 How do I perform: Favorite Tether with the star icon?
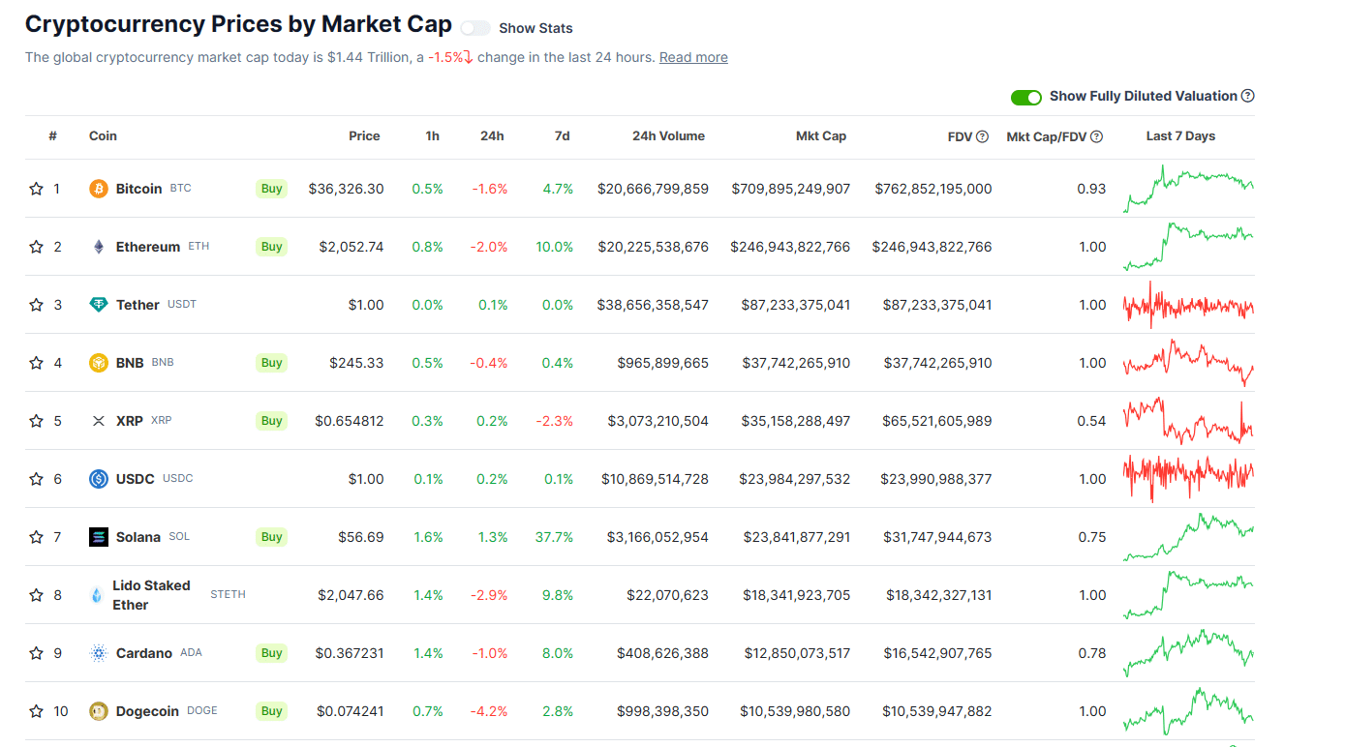tap(36, 305)
